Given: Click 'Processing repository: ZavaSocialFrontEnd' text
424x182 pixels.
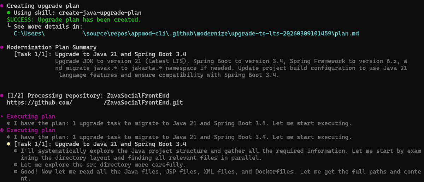Looking at the screenshot, I should point(88,96).
